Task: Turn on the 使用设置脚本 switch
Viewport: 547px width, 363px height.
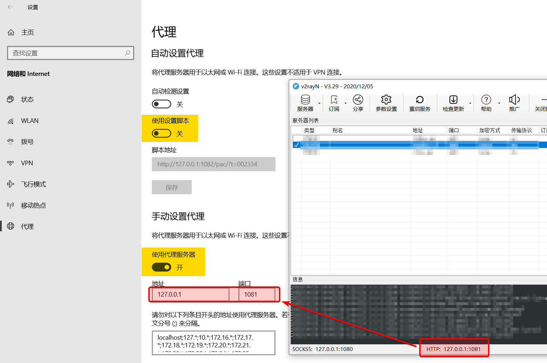Action: tap(161, 133)
